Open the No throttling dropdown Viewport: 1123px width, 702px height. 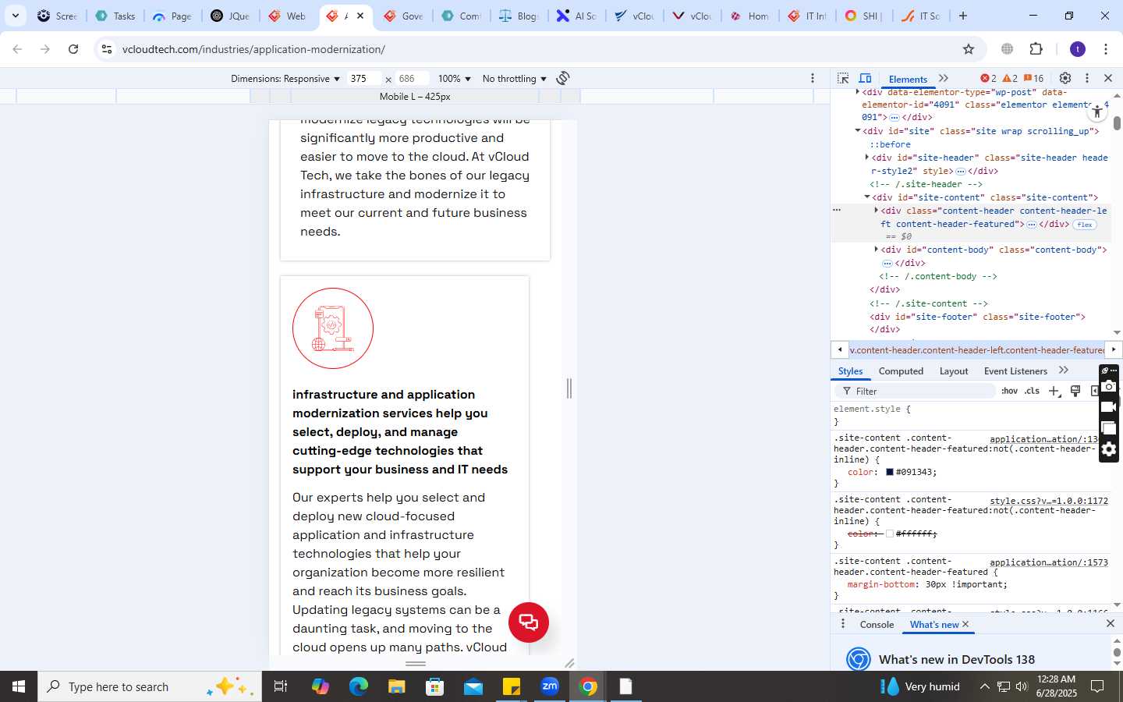515,79
